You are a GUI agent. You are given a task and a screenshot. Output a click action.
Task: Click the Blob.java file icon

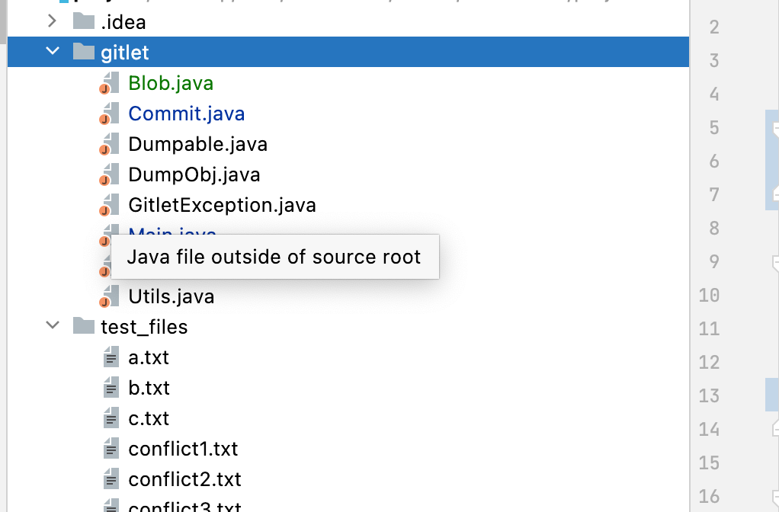(111, 83)
